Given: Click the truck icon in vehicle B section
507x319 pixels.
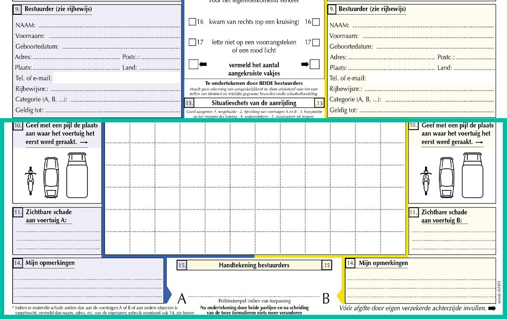Looking at the screenshot, I should point(472,176).
